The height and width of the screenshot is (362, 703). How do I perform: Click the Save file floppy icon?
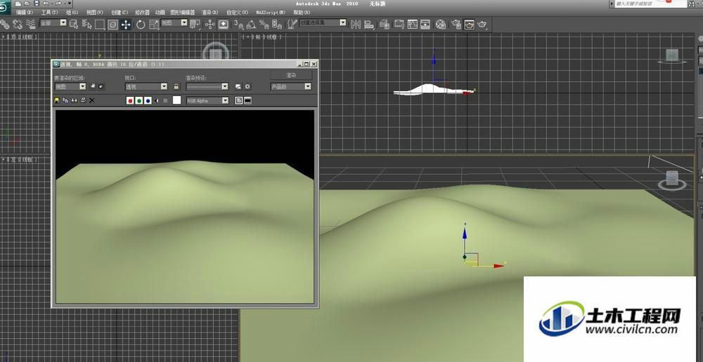(x=37, y=3)
